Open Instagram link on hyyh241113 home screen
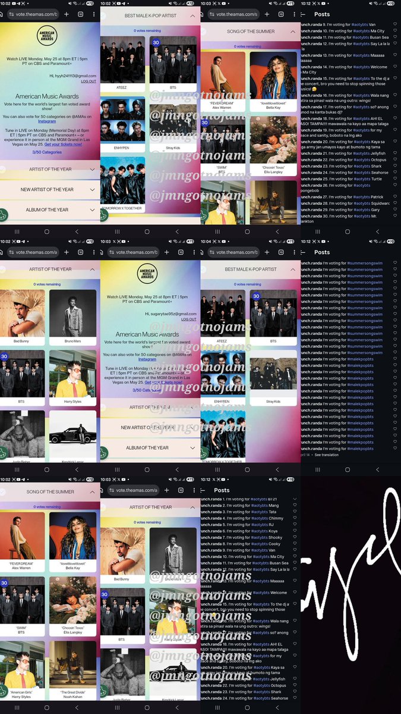Screen dimensions: 401x714 47,121
